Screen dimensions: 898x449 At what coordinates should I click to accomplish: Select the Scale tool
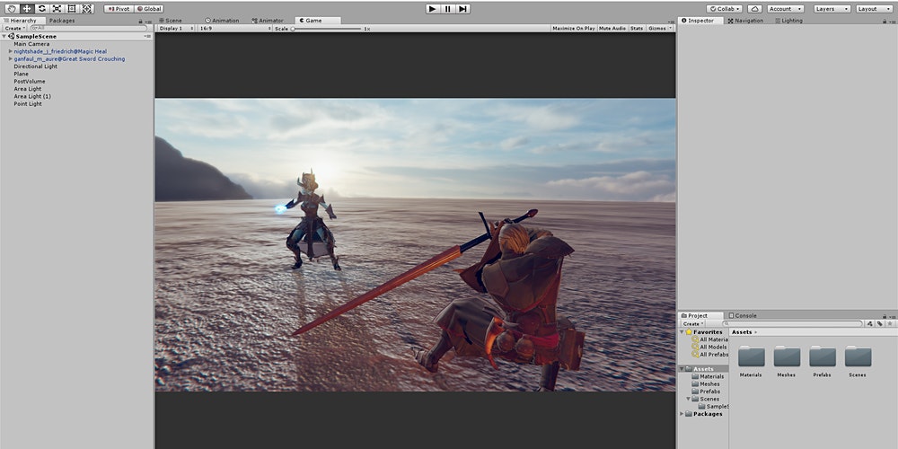click(57, 9)
